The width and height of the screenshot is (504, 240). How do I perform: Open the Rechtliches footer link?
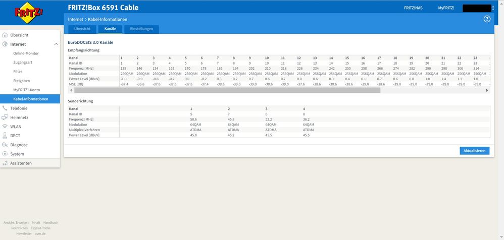[x=19, y=228]
